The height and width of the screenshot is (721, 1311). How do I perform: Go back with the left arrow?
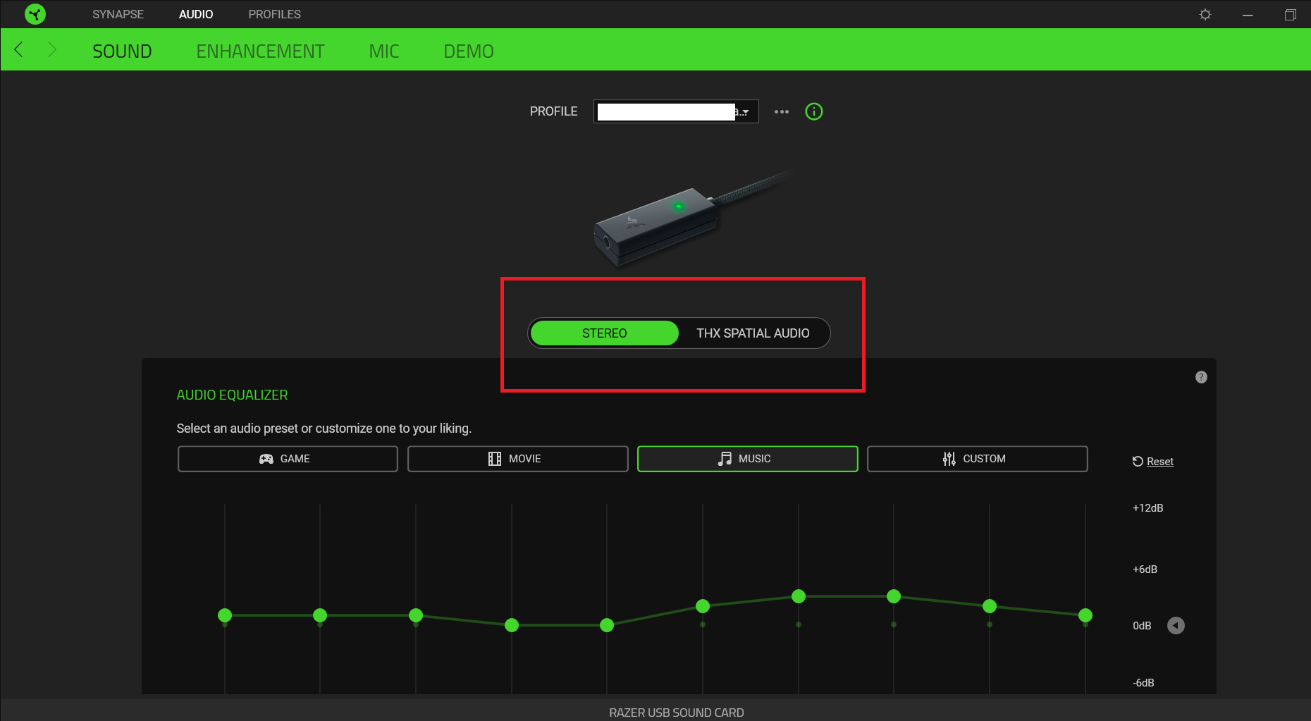tap(19, 50)
